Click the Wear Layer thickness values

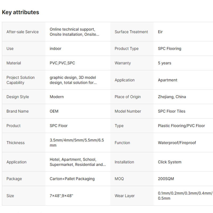185,196
